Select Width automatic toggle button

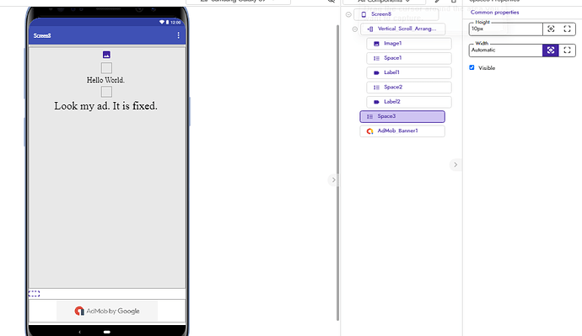(551, 51)
